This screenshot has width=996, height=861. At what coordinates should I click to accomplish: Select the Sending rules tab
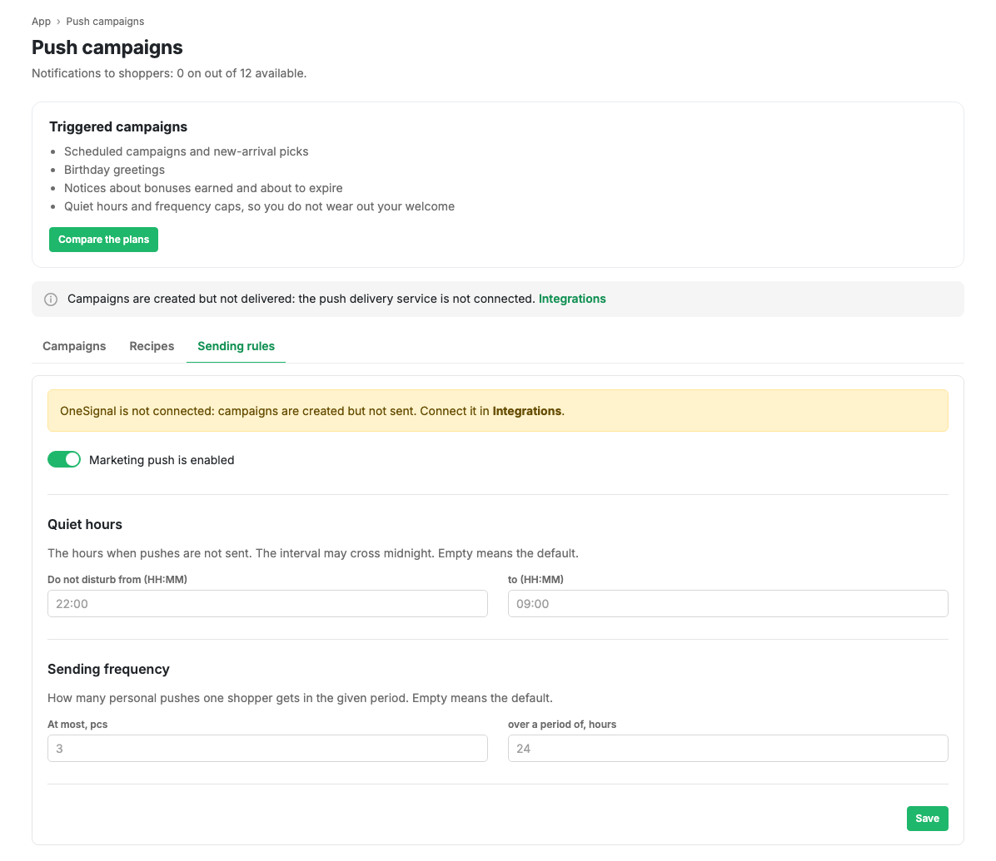tap(237, 346)
